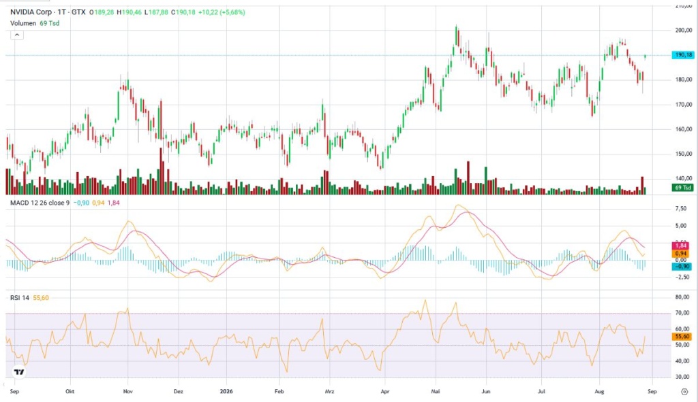Click the Mai label on time axis

[436, 391]
